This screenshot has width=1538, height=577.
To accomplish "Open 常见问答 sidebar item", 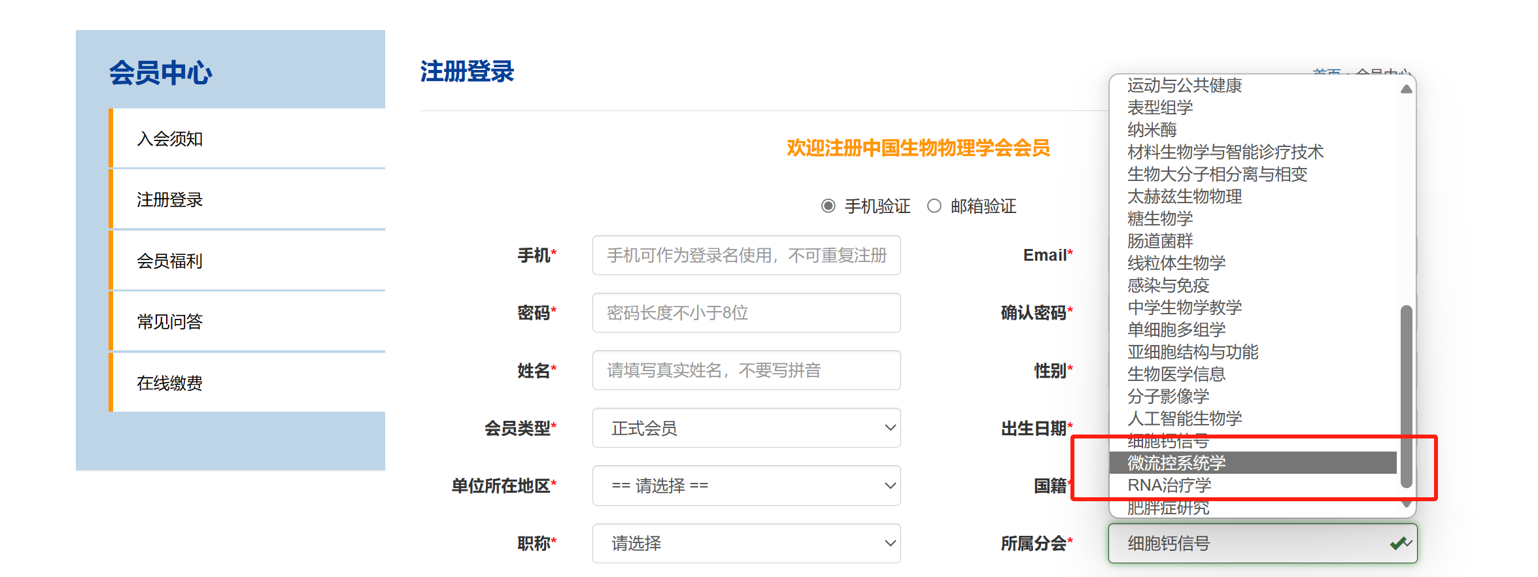I will point(170,321).
